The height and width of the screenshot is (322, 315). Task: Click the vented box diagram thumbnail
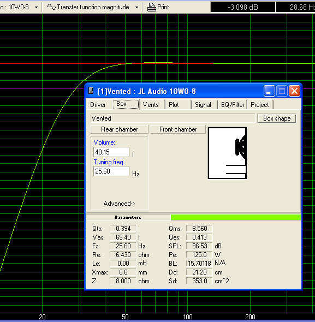(x=227, y=153)
